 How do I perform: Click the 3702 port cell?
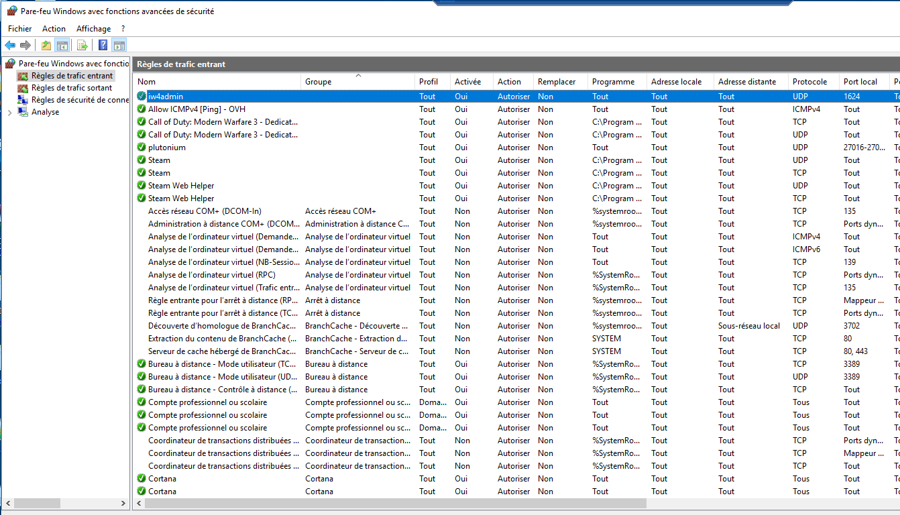(x=852, y=326)
